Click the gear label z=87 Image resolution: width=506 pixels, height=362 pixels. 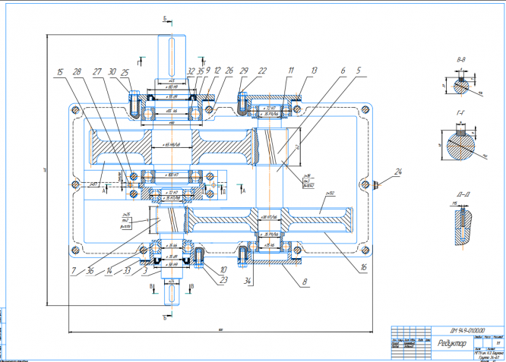pyautogui.click(x=93, y=184)
